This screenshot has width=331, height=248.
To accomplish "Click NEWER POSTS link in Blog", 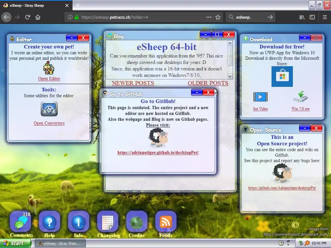I will click(x=133, y=83).
